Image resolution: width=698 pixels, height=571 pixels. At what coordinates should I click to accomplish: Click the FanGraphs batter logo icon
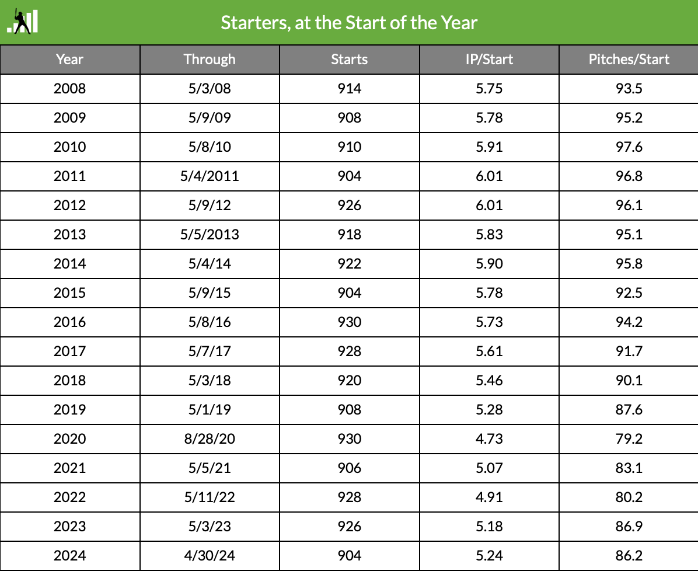click(x=22, y=22)
